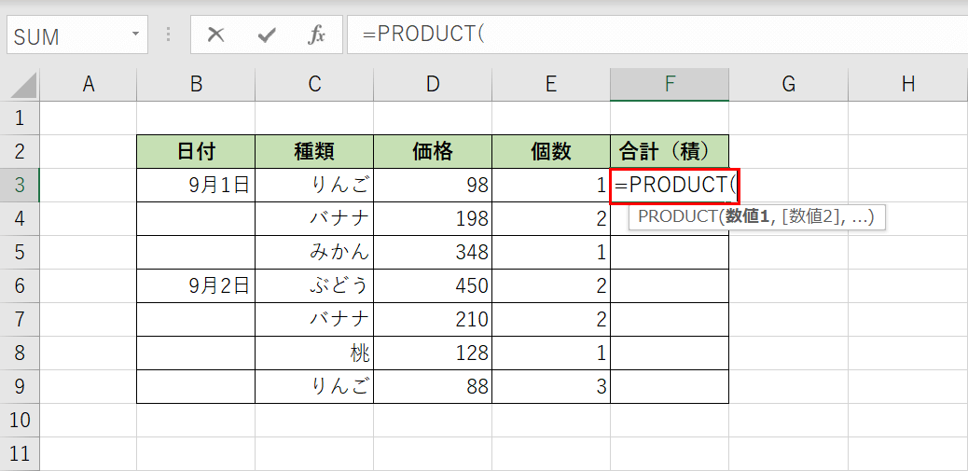Select empty total cell F5
Viewport: 968px width, 471px height.
click(x=670, y=252)
